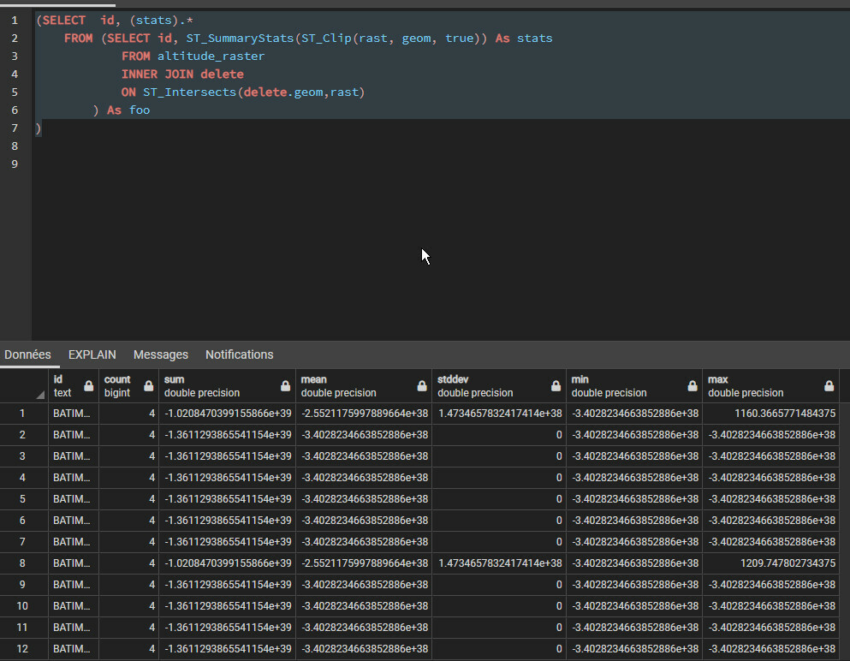Open the Notifications tab
The image size is (850, 661).
pos(239,354)
